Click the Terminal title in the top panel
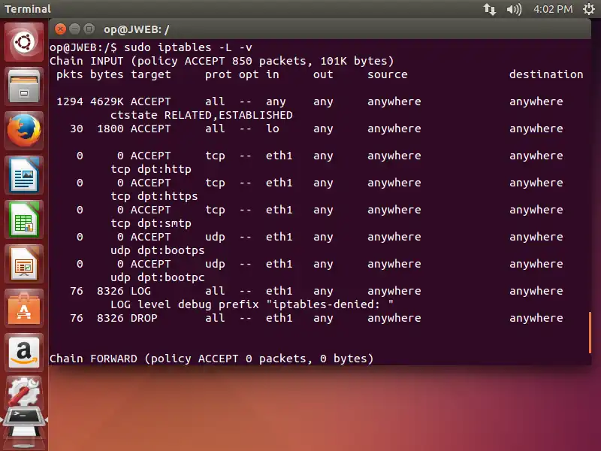Viewport: 601px width, 451px height. pyautogui.click(x=28, y=9)
